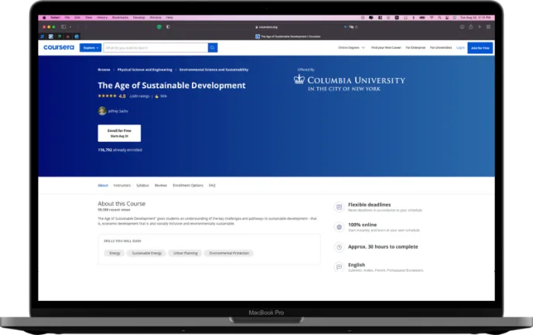The height and width of the screenshot is (335, 533).
Task: Click Jeffrey Sachs avatar photo
Action: click(x=102, y=111)
